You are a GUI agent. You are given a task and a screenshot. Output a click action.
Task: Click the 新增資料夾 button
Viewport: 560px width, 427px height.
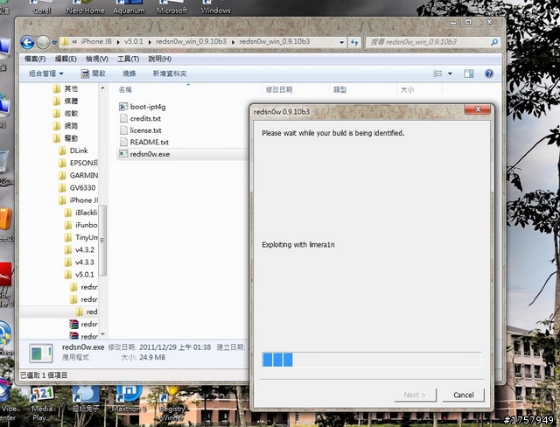pos(170,73)
